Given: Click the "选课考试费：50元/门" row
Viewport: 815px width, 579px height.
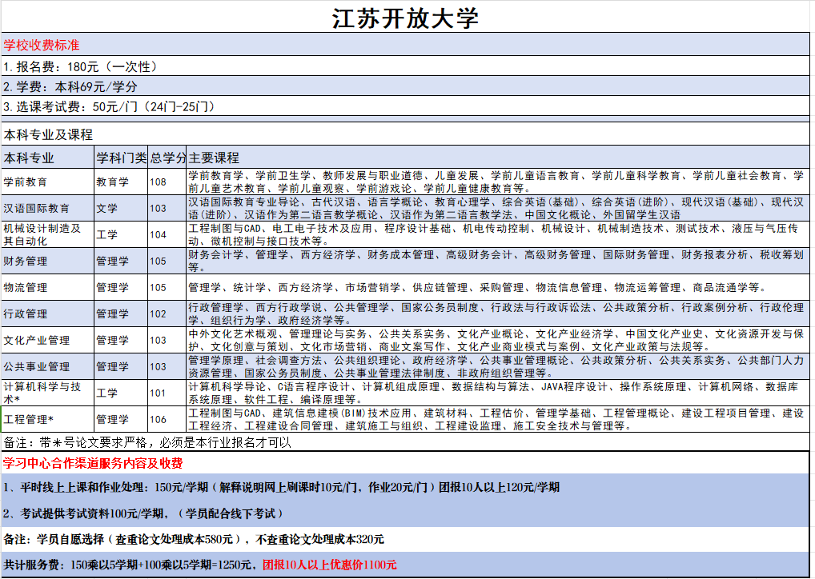Looking at the screenshot, I should click(405, 106).
